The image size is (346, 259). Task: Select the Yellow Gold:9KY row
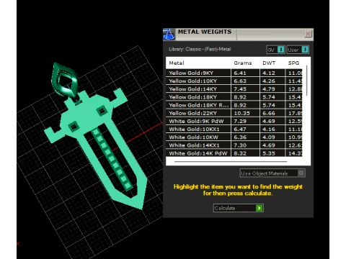pos(234,73)
